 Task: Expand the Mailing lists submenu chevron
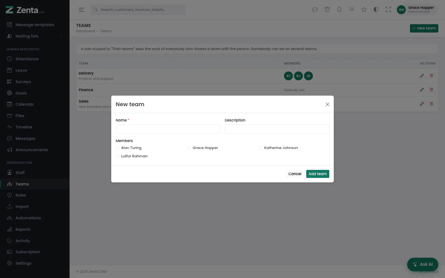[61, 36]
